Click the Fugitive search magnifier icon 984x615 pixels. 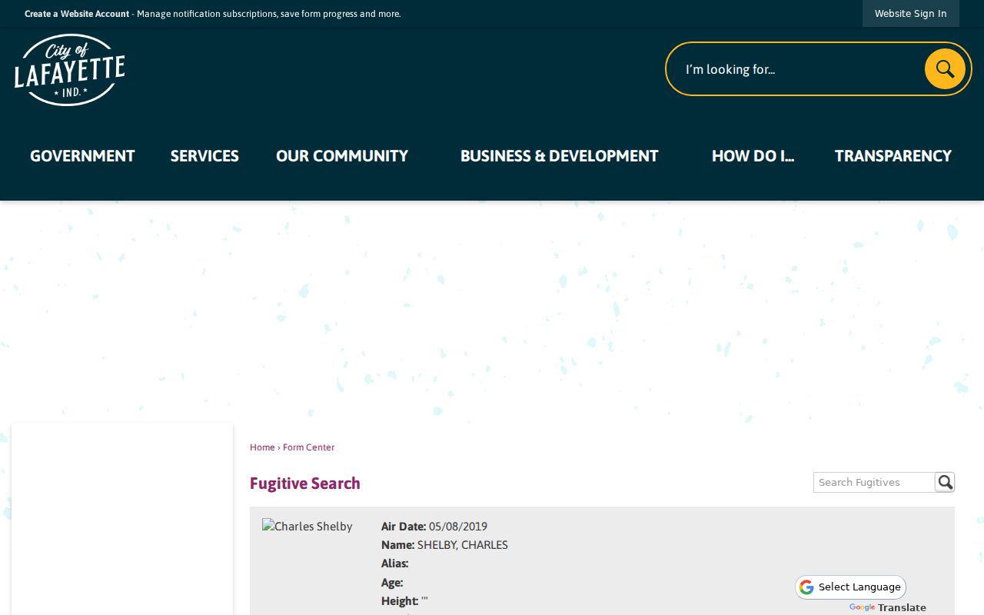point(945,482)
